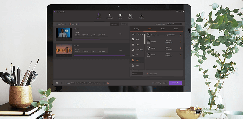Select the Same as source preset
The height and width of the screenshot is (119, 243).
164,35
